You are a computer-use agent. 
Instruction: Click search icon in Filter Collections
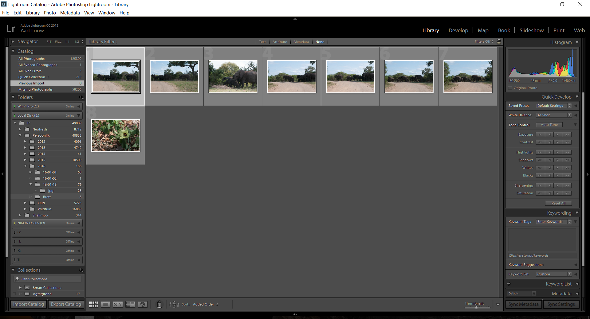pyautogui.click(x=17, y=279)
